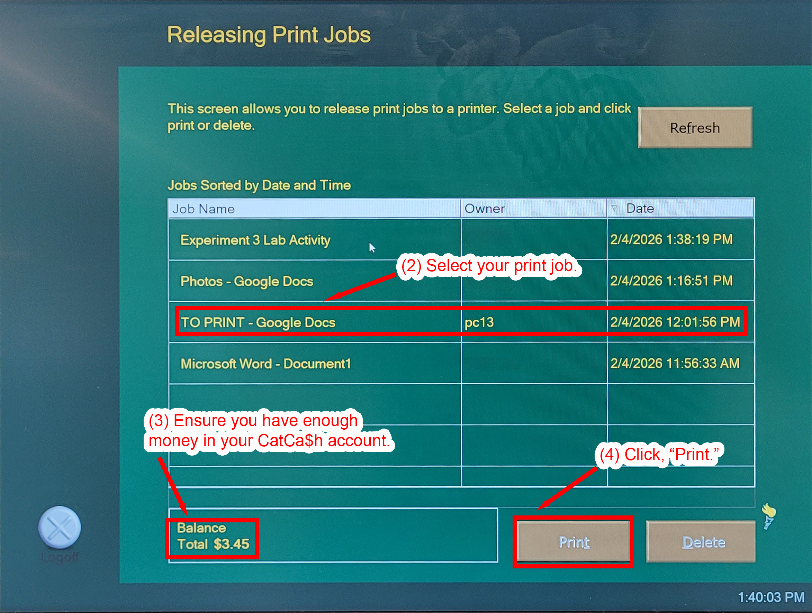Click the Owner column header
Image resolution: width=812 pixels, height=613 pixels.
click(x=514, y=208)
